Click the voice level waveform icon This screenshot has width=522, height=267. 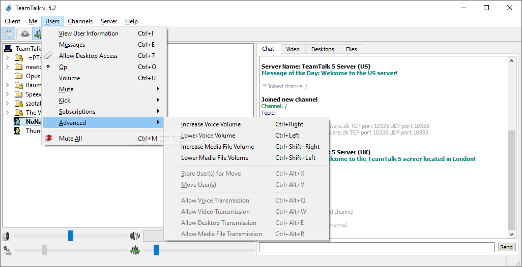coord(134,236)
